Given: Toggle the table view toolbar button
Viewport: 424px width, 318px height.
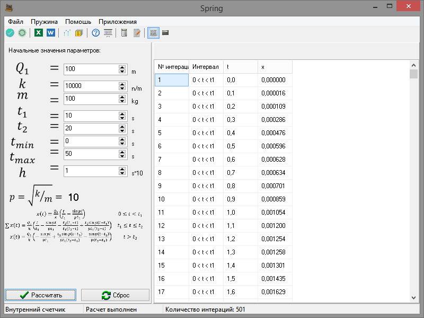Looking at the screenshot, I should [x=153, y=33].
